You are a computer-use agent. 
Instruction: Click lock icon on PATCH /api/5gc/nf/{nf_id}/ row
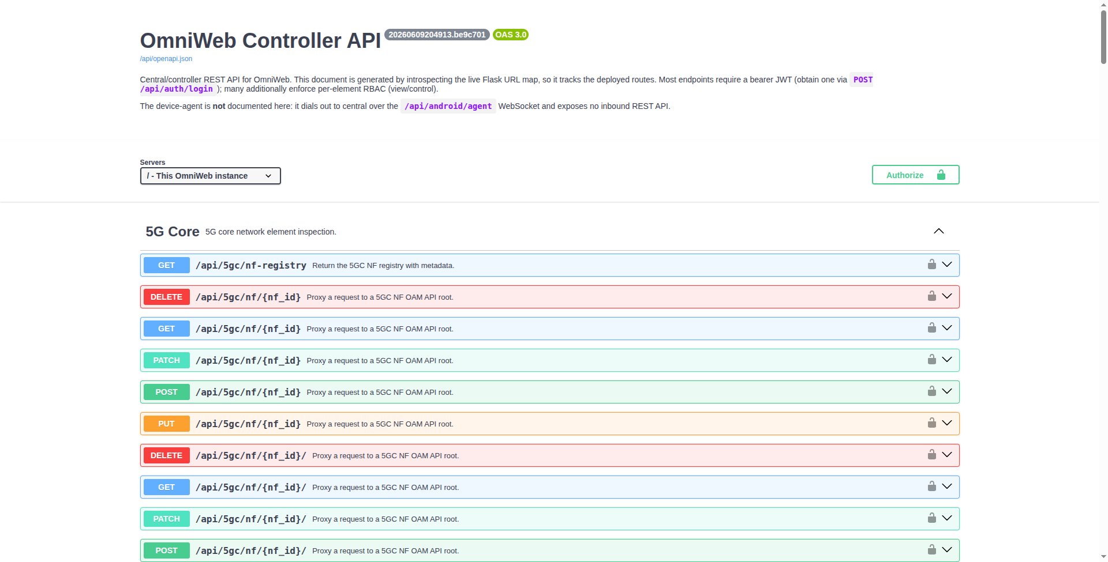point(931,518)
